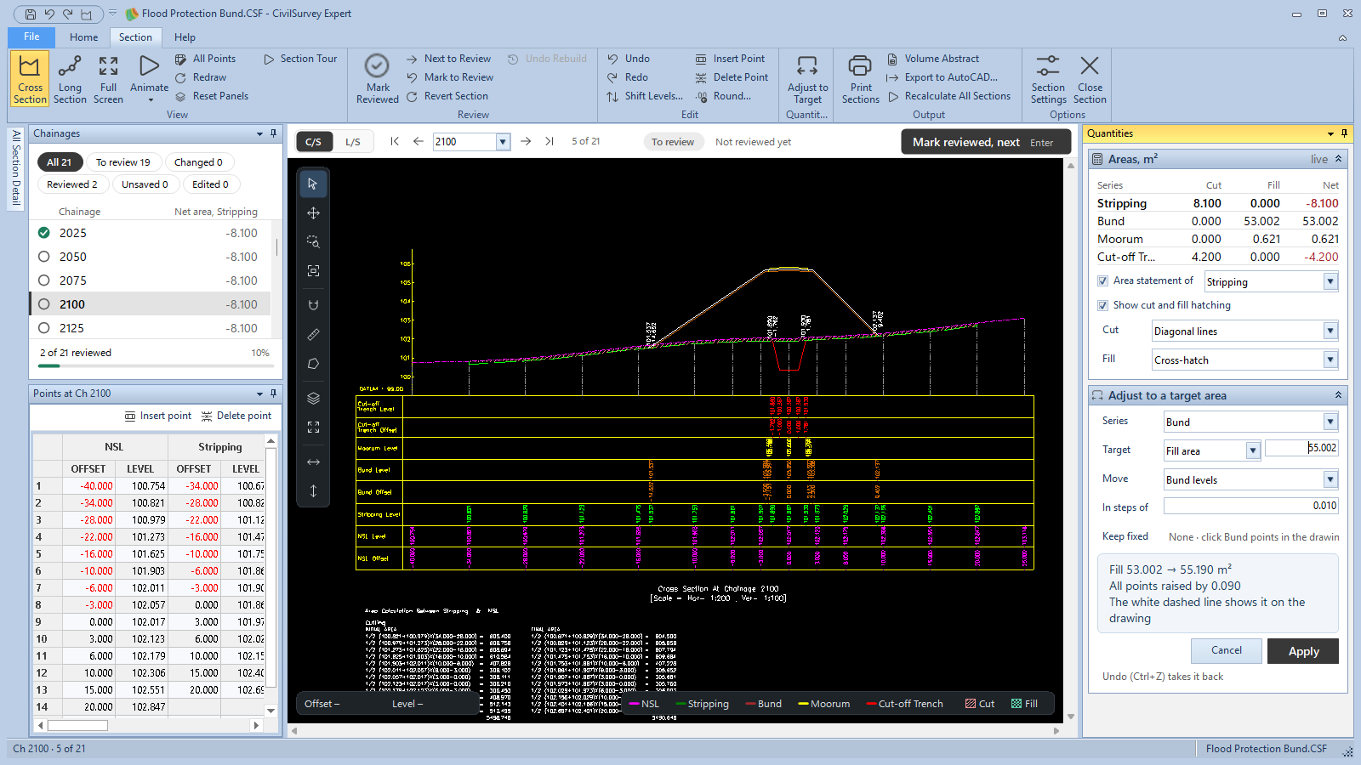Activate the layers tool in canvas toolbar

[x=313, y=398]
